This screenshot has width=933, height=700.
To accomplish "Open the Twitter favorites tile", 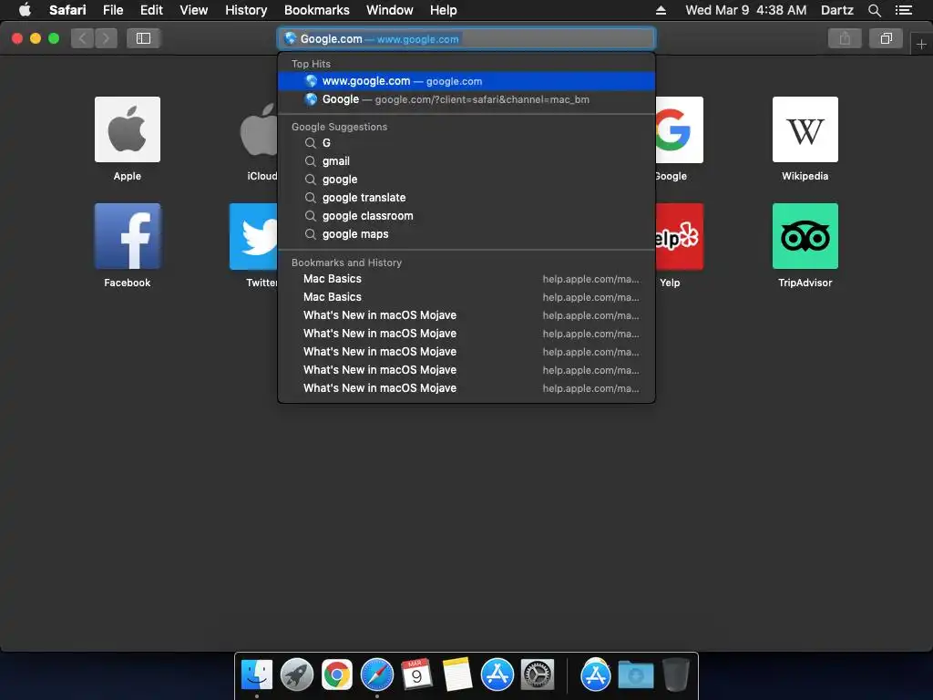I will point(253,236).
